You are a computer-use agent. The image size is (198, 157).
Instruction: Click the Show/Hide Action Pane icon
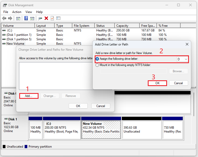pyautogui.click(x=32, y=18)
